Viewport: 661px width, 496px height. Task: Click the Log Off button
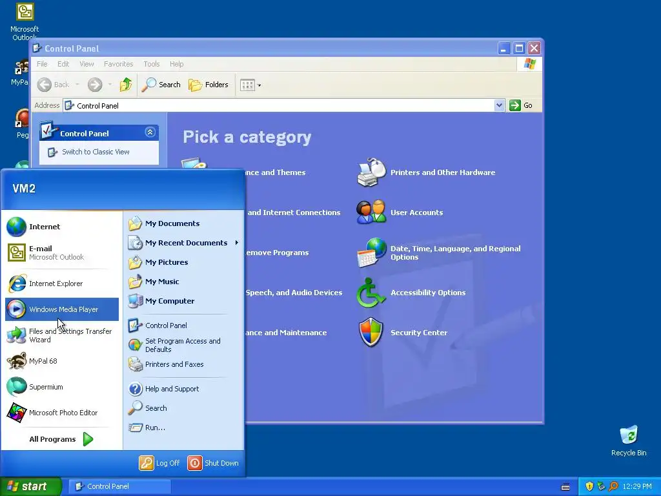tap(159, 462)
